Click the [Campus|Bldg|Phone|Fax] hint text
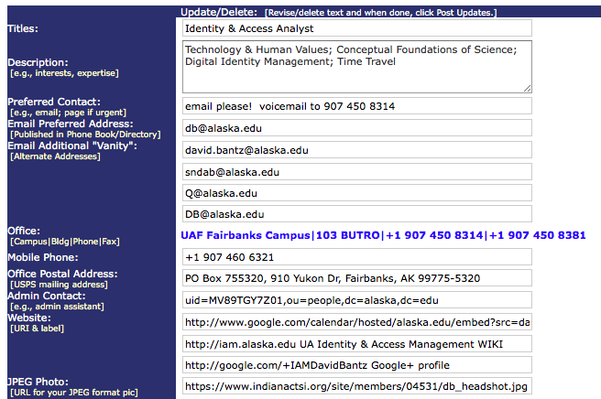Image resolution: width=601 pixels, height=399 pixels. (x=65, y=242)
